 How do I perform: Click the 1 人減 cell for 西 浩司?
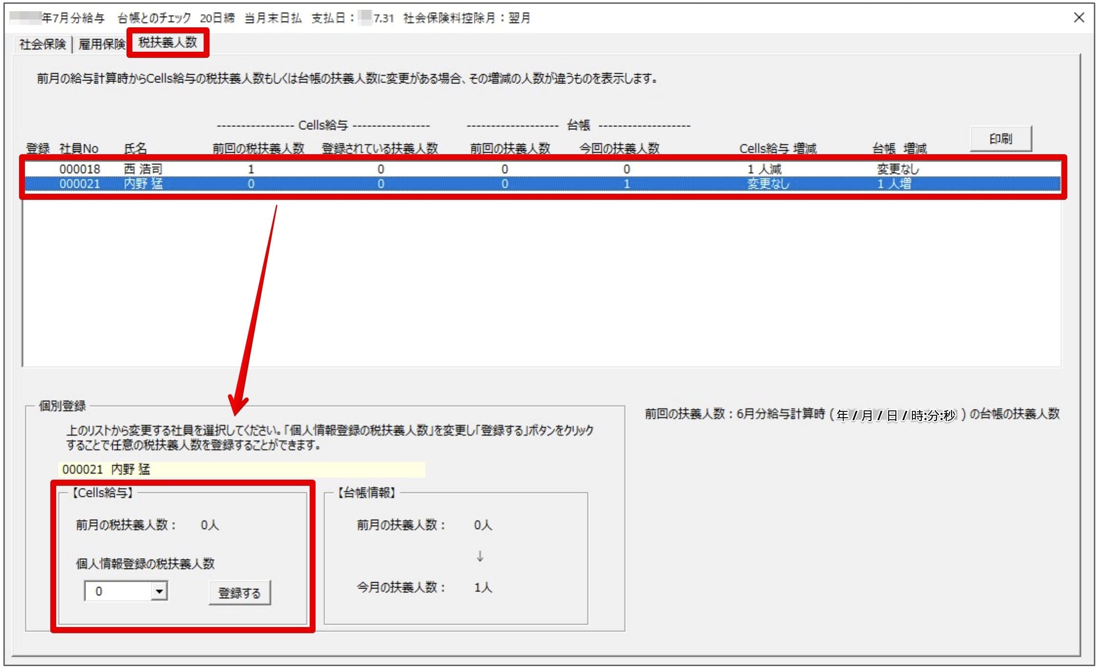[x=764, y=169]
